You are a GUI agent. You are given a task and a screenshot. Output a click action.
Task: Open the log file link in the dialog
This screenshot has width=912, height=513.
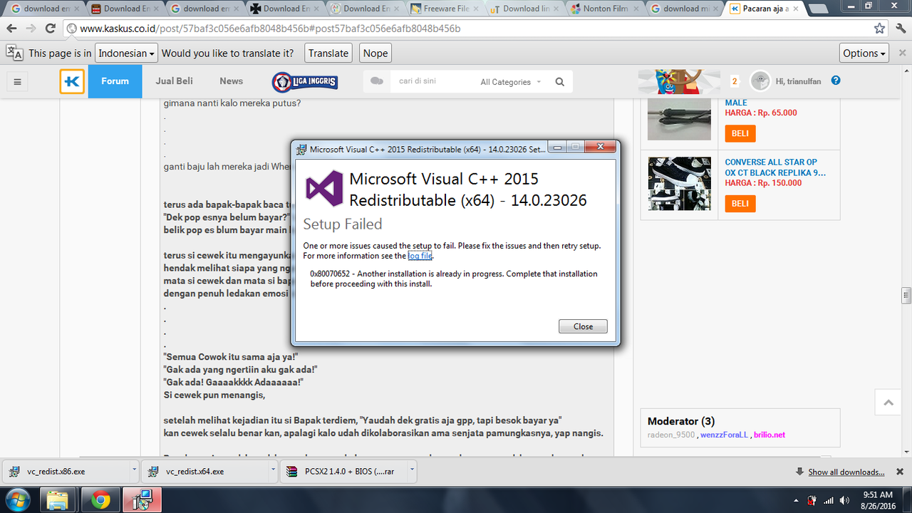420,256
